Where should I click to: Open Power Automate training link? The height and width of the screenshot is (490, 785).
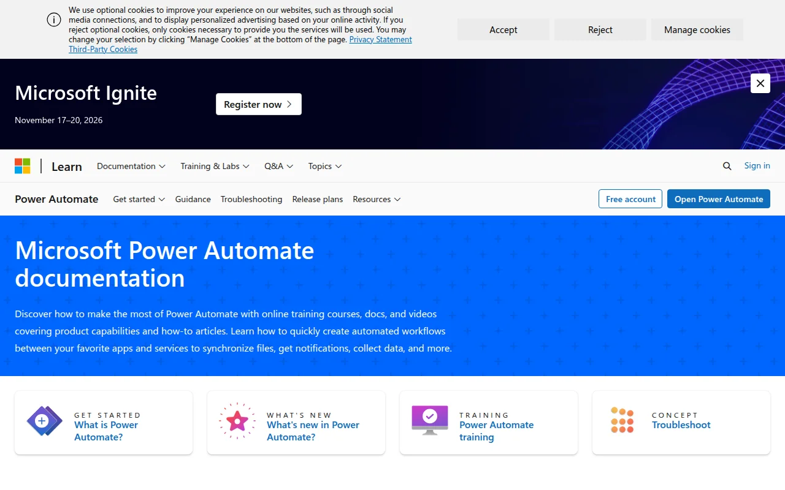point(497,431)
